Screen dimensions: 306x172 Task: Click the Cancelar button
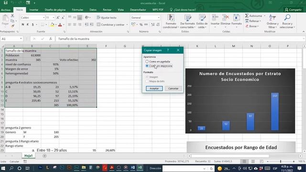(x=173, y=88)
